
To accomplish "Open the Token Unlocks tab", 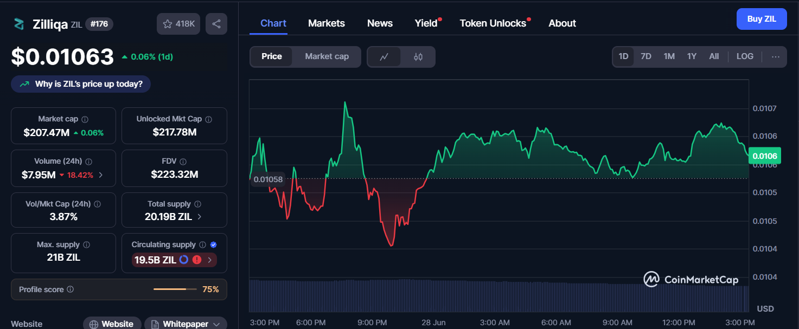I will (x=493, y=23).
